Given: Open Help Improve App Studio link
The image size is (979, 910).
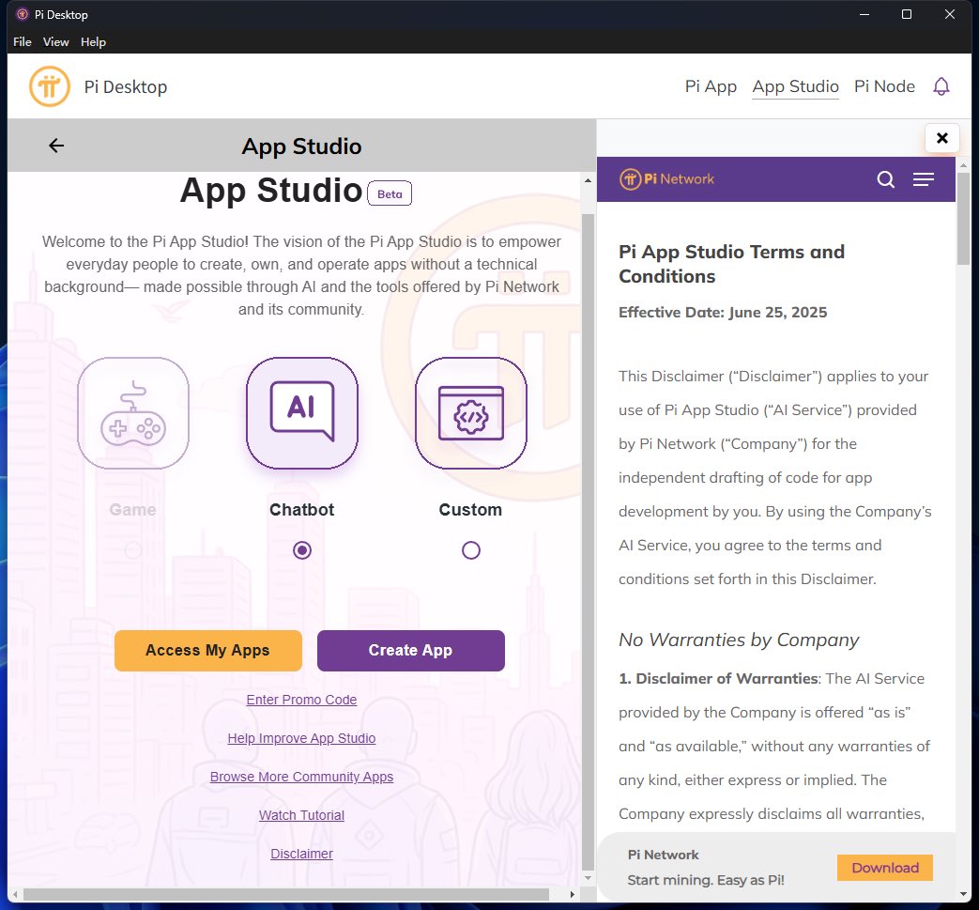Looking at the screenshot, I should [x=301, y=738].
